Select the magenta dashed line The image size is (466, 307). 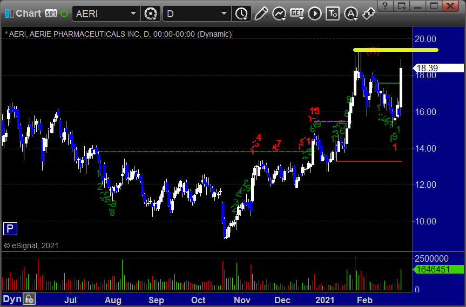coord(333,121)
